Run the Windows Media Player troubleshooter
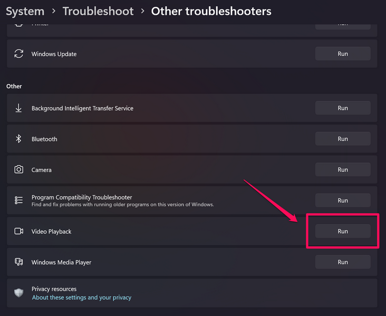Viewport: 386px width, 316px height. click(x=343, y=262)
